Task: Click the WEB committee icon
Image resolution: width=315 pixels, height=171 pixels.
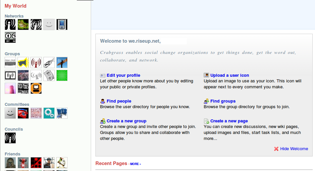Action: 62,113
